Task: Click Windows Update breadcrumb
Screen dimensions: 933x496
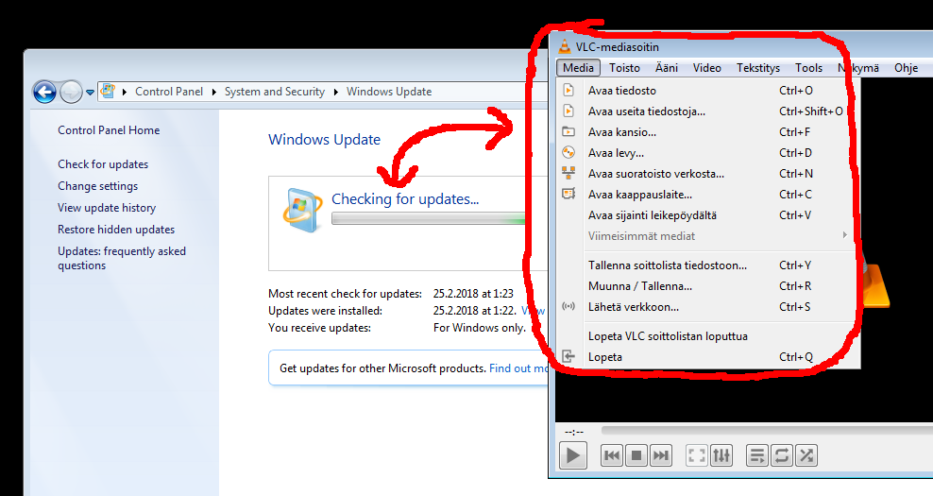Action: 389,92
